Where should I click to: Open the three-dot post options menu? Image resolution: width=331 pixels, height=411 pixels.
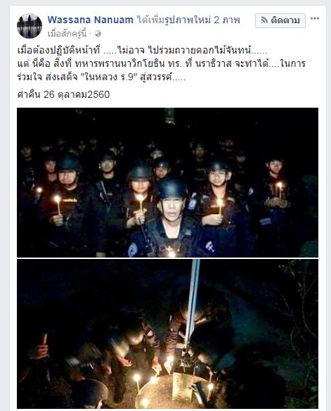tap(315, 18)
